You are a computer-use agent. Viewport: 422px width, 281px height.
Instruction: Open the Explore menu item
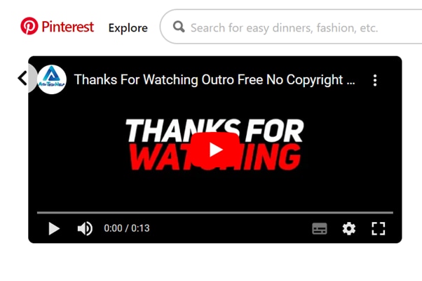click(128, 28)
